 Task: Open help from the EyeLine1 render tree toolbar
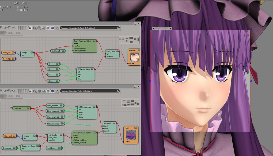pos(56,28)
